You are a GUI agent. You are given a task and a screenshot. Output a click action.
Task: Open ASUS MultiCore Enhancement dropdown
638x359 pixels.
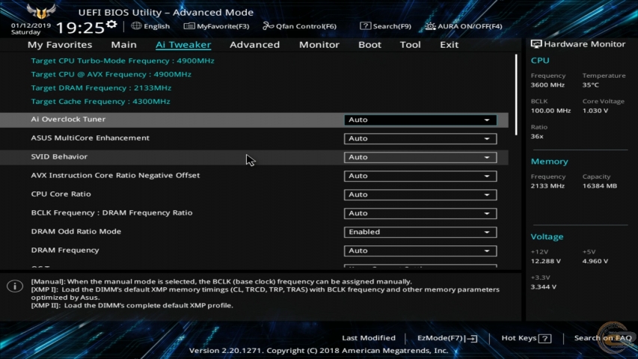420,138
